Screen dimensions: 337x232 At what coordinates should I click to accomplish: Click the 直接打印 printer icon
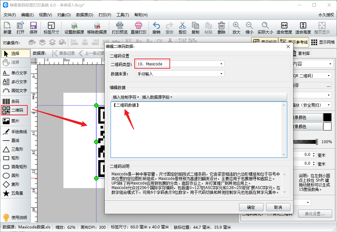point(139,28)
